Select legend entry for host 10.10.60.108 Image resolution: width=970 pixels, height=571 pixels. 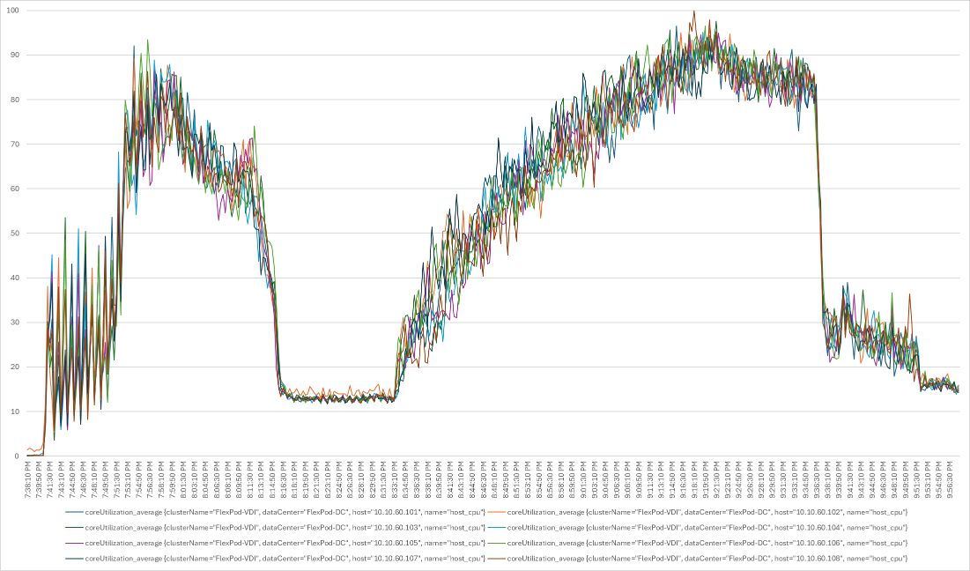point(698,558)
